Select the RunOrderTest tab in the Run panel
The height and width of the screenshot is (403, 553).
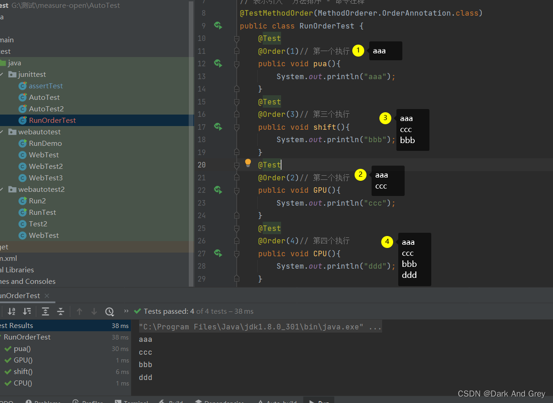pyautogui.click(x=19, y=296)
